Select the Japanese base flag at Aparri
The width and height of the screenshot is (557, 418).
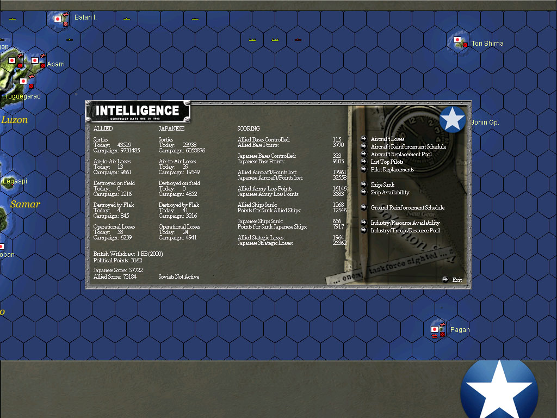[x=35, y=60]
